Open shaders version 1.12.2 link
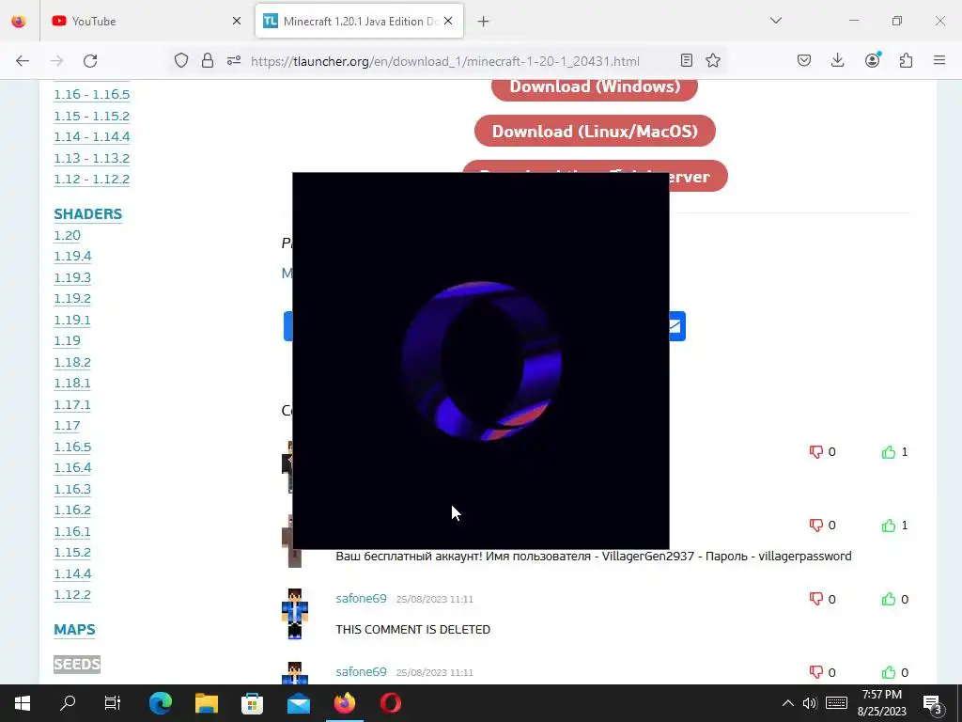 click(x=72, y=595)
